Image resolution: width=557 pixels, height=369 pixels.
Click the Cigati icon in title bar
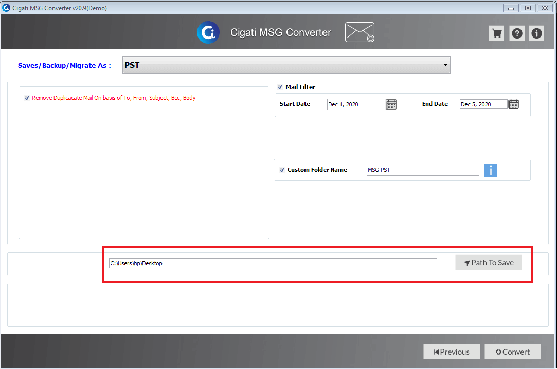point(6,7)
